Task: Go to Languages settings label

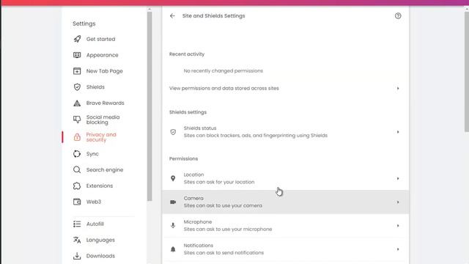Action: click(x=100, y=240)
